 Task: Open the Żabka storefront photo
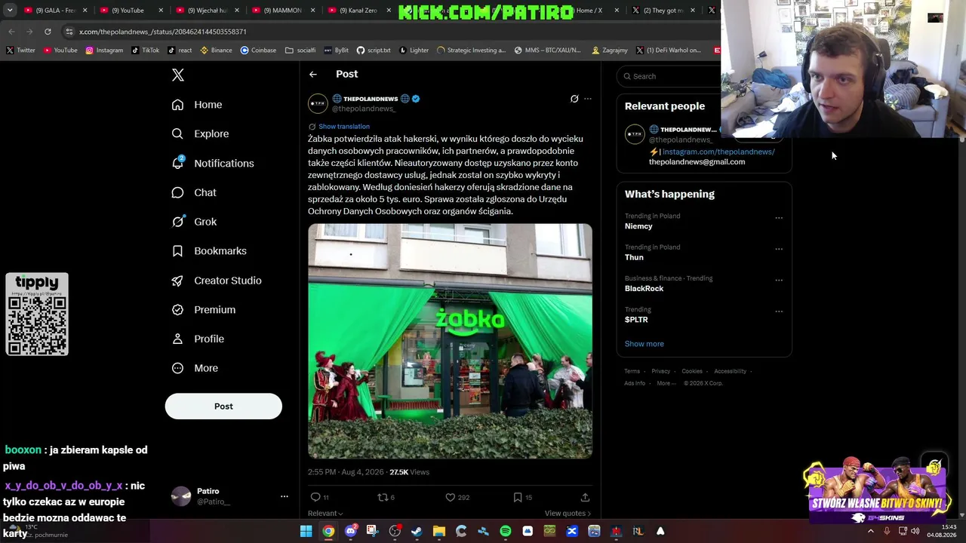click(x=450, y=341)
